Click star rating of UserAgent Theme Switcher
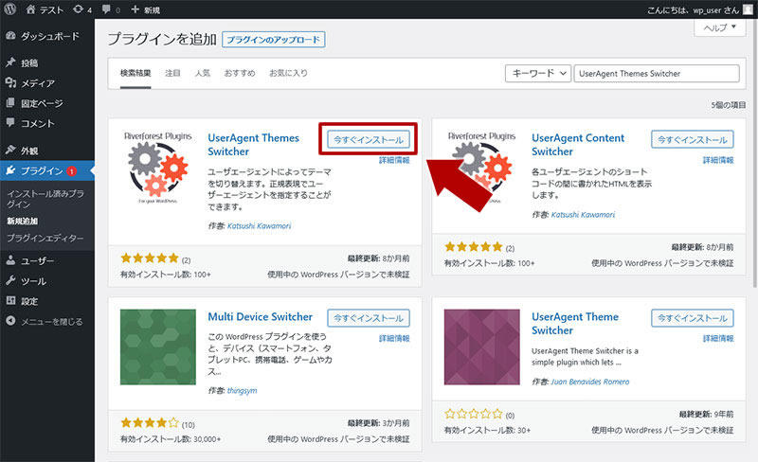Image resolution: width=758 pixels, height=462 pixels. coord(473,414)
